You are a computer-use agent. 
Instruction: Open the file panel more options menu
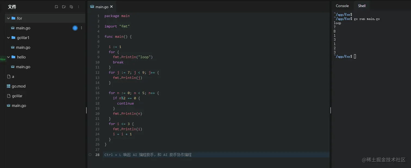pos(79,7)
